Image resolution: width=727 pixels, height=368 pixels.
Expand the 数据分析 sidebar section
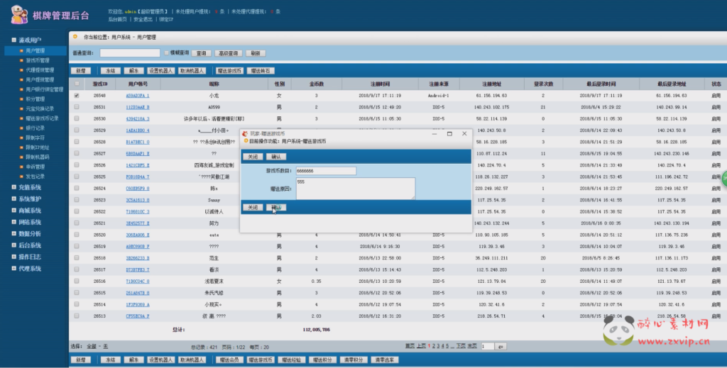[14, 233]
